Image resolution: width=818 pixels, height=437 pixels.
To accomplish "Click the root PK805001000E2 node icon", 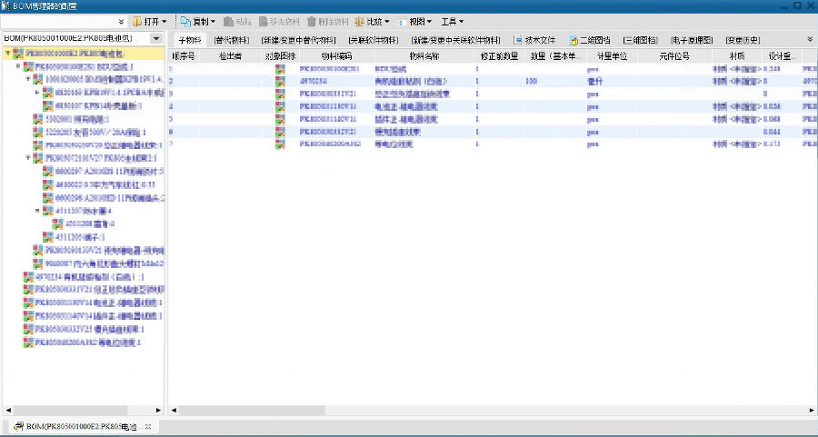I will tap(18, 55).
